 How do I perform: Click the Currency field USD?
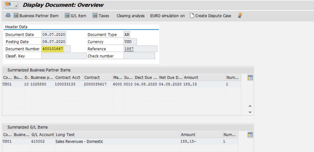(130, 42)
